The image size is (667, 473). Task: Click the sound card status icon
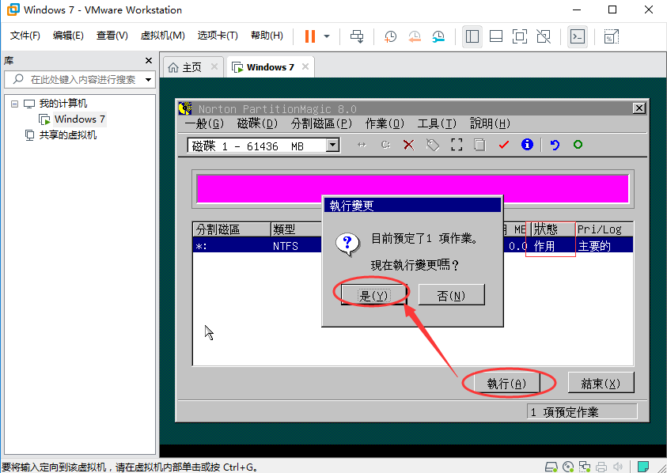pyautogui.click(x=618, y=467)
